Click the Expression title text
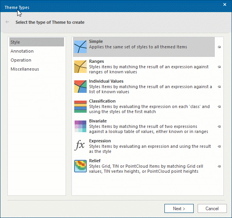The image size is (232, 218). click(x=100, y=141)
